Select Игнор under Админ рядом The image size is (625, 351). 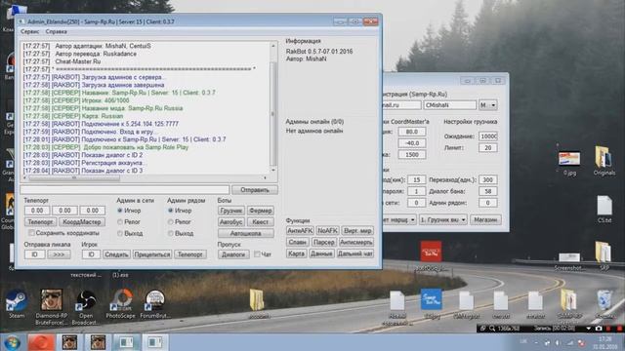171,211
